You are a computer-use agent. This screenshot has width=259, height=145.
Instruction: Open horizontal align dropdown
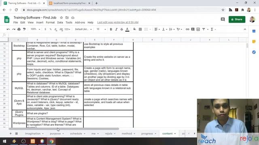click(157, 29)
